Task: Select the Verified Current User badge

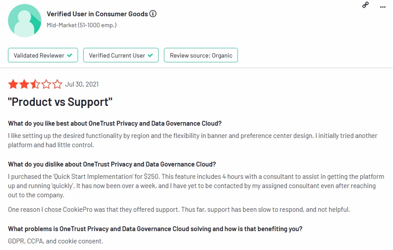Action: [121, 55]
